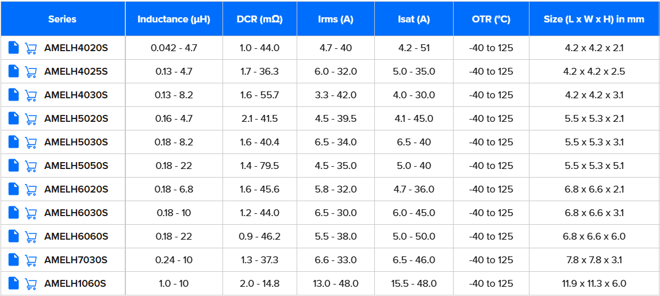The height and width of the screenshot is (296, 660).
Task: Click the cart icon beside AMELH5020S
Action: pos(31,119)
